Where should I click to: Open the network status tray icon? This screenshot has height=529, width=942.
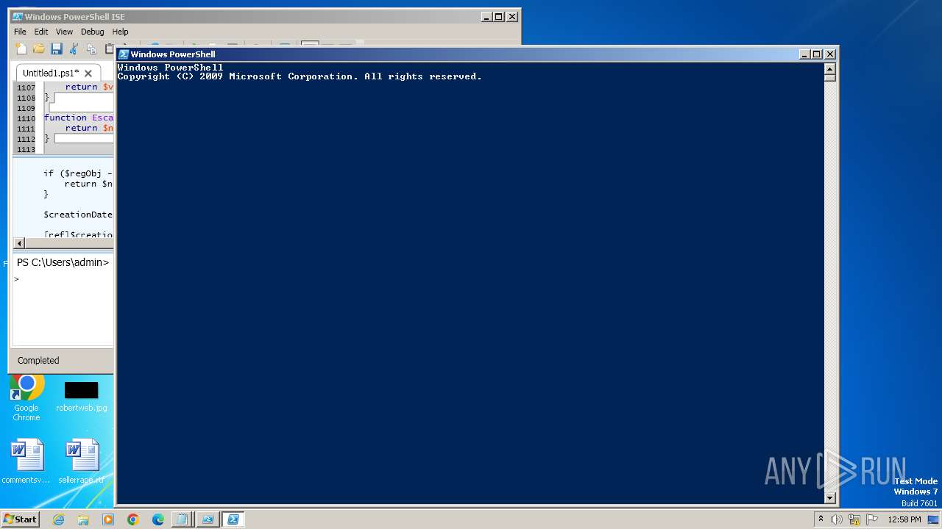pyautogui.click(x=854, y=519)
